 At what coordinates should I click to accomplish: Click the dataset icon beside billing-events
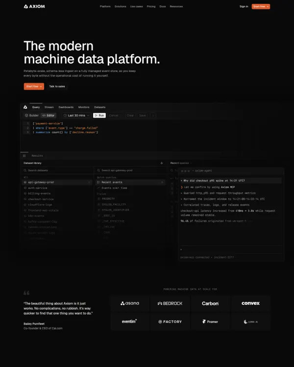(25, 193)
